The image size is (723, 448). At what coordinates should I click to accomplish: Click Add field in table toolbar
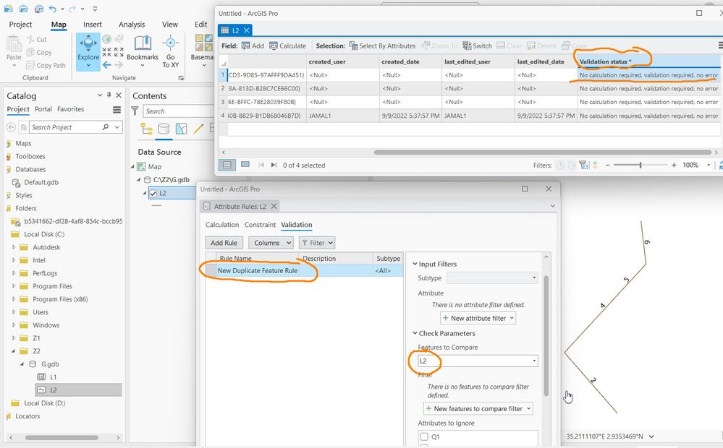click(x=253, y=46)
